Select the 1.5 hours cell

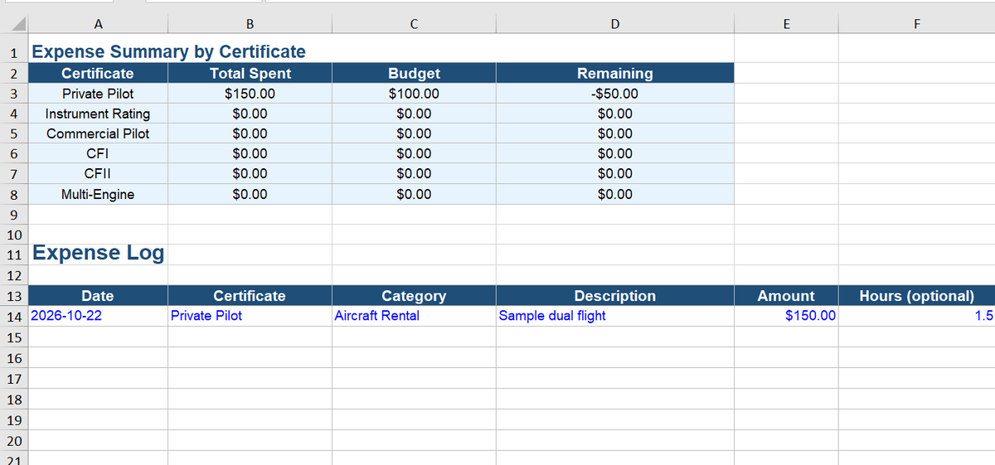916,316
